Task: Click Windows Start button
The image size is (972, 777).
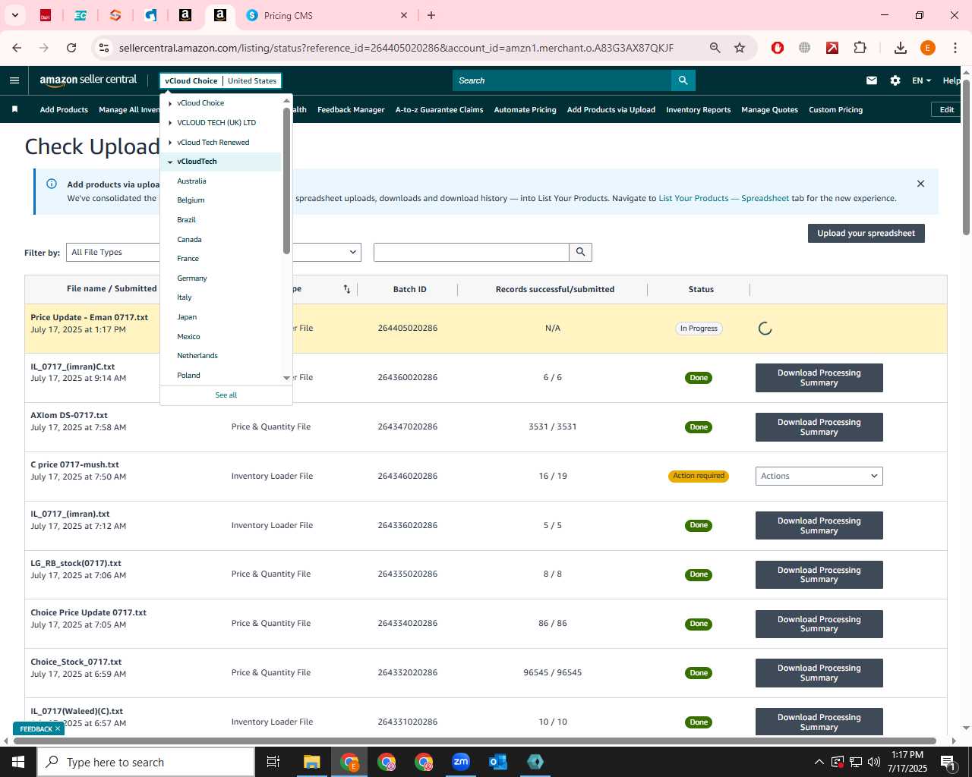Action: click(18, 762)
